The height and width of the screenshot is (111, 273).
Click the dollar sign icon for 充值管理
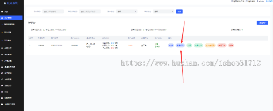(x=2, y=61)
